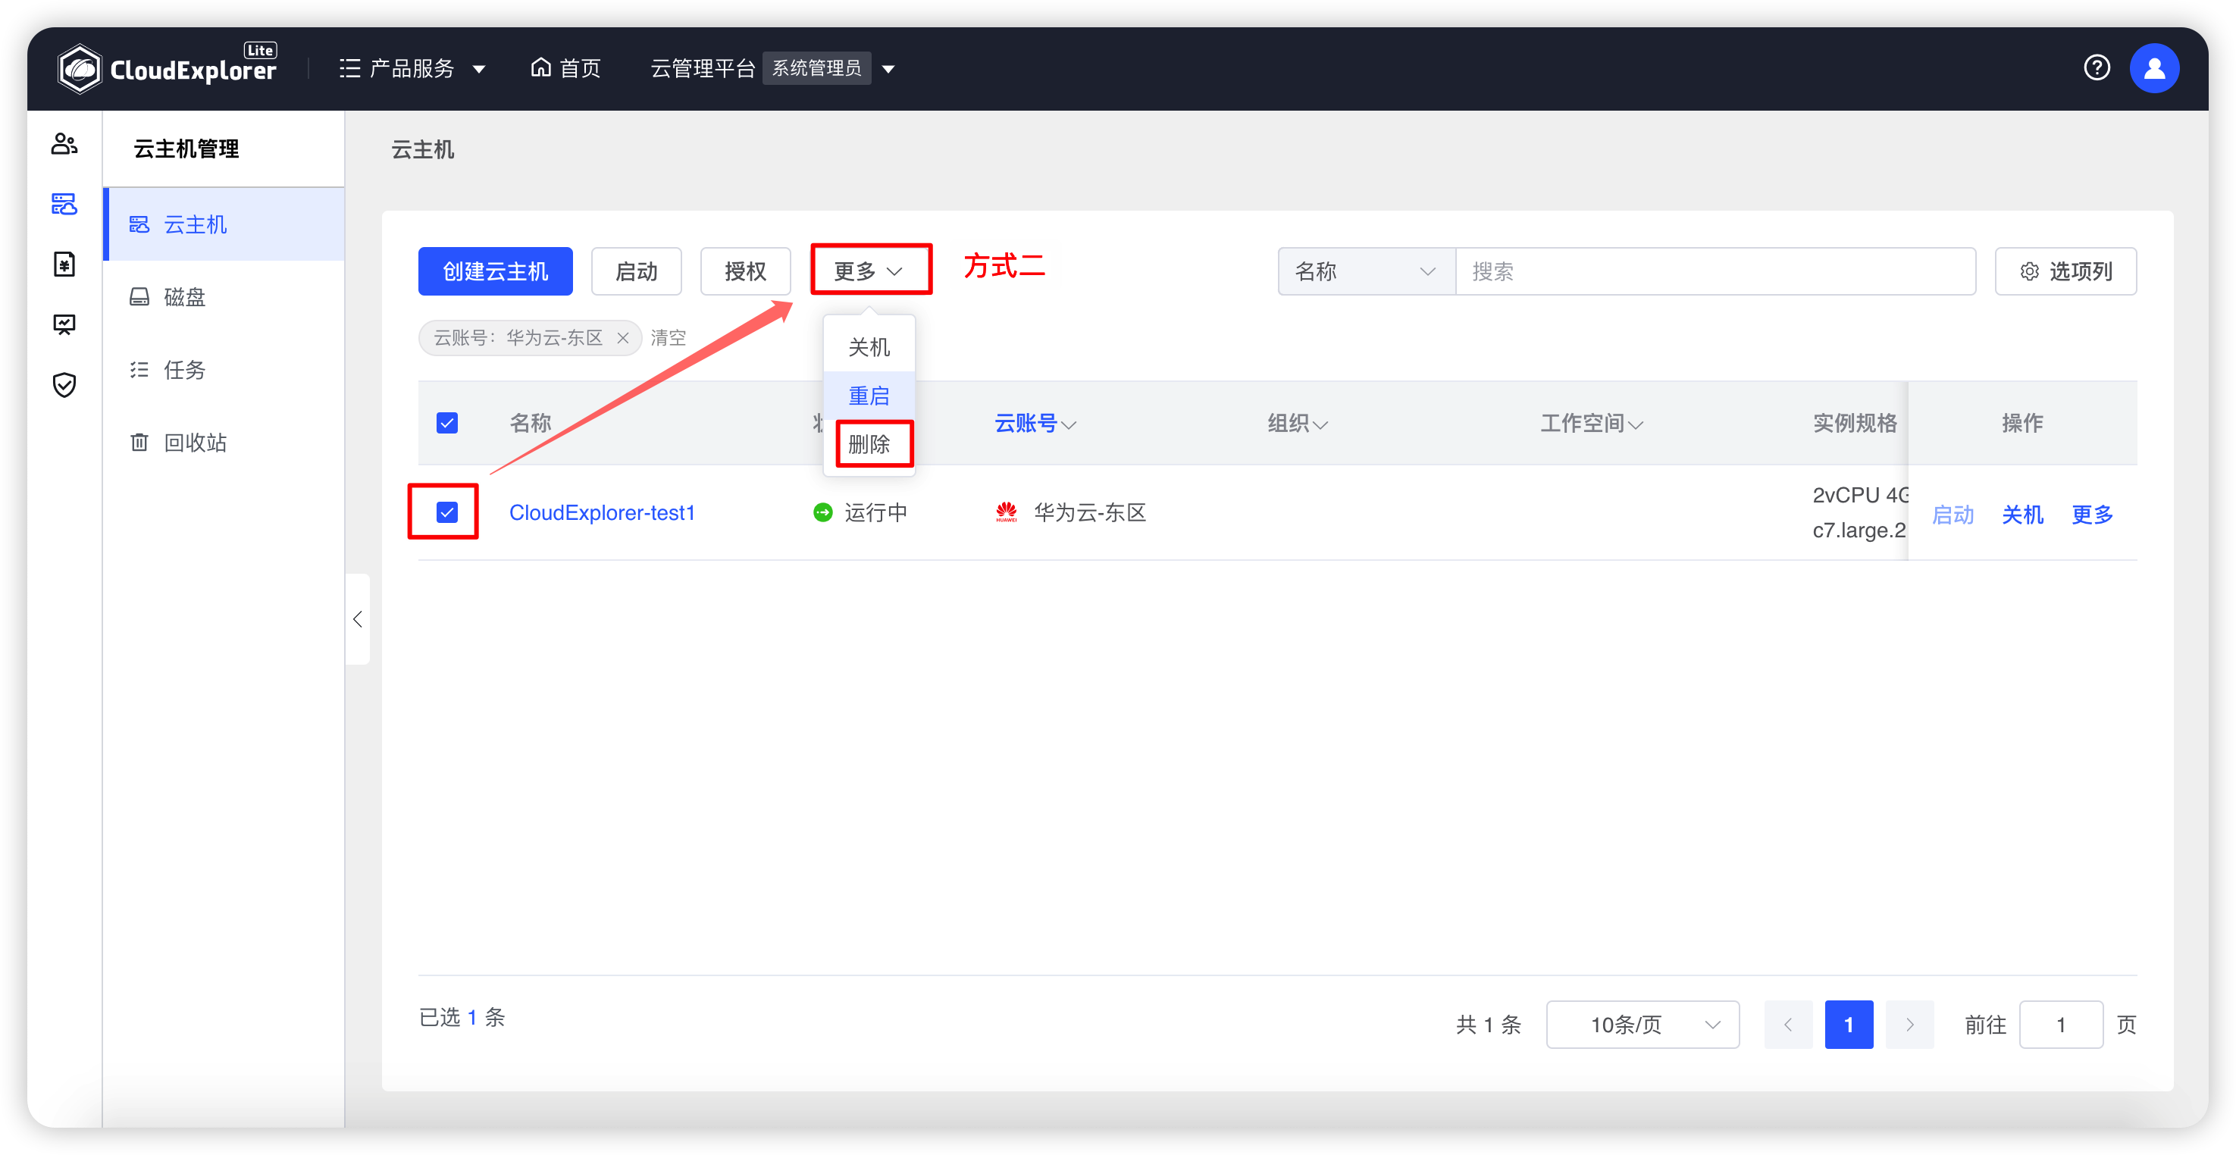Click the Huawei logo in the account cell
This screenshot has width=2236, height=1155.
pos(1006,512)
